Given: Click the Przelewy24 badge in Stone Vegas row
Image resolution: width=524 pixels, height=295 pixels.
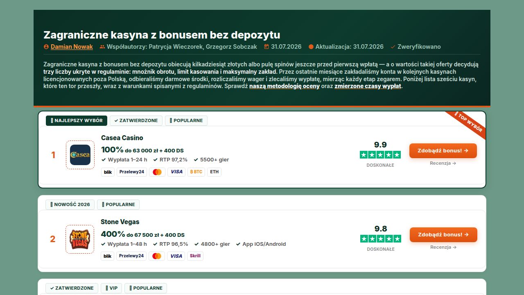Looking at the screenshot, I should pyautogui.click(x=131, y=256).
